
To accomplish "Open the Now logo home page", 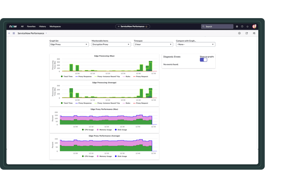I will pos(13,26).
